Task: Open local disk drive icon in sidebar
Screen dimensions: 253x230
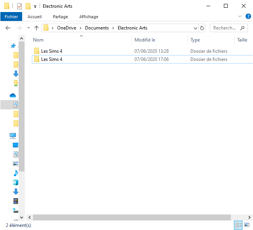Action: [16, 210]
